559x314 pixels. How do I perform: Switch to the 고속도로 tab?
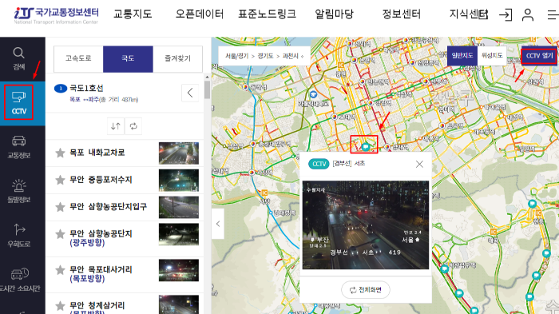pos(78,59)
